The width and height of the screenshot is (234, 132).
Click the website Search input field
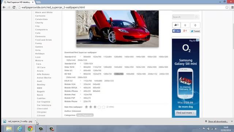pos(183,17)
